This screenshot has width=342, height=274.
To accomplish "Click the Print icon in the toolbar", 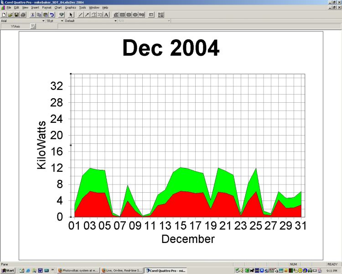I will pyautogui.click(x=23, y=15).
